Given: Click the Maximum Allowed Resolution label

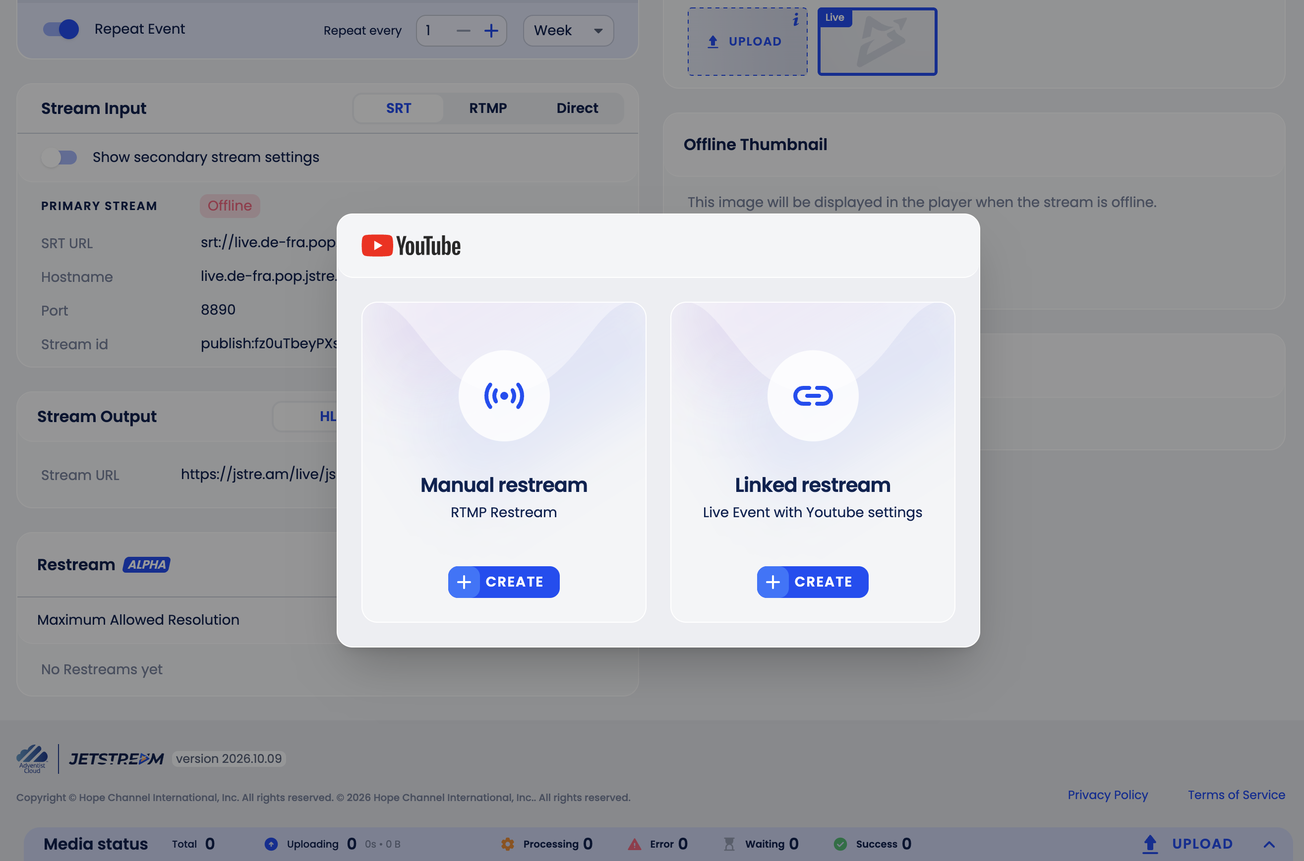Looking at the screenshot, I should tap(138, 620).
